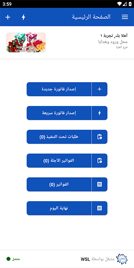
Task: Tap the flower shop banner image
Action: point(26,43)
